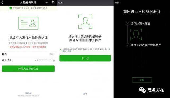Go back using the top-left arrow

(x=2, y=2)
